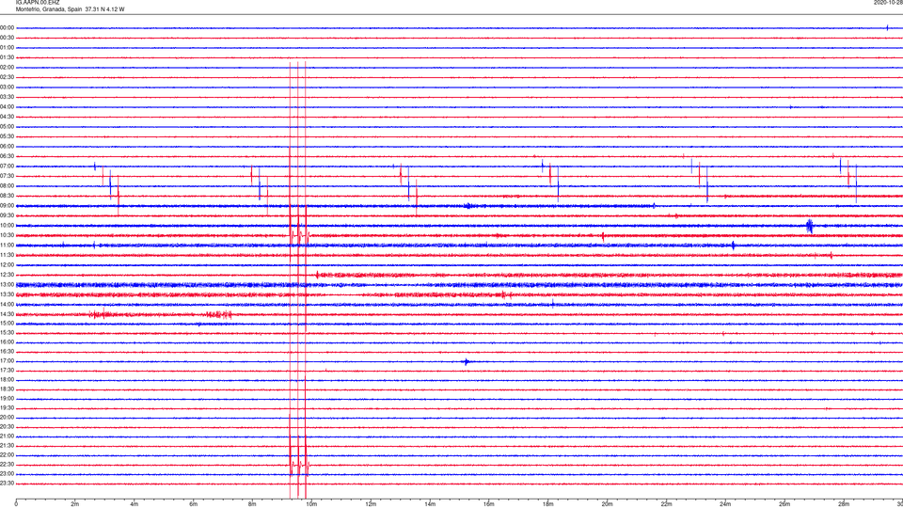
Task: Click the 03:00 row label
Action: coord(7,87)
